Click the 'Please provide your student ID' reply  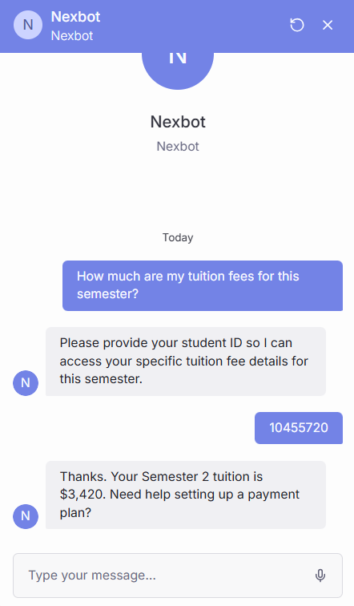tap(186, 362)
